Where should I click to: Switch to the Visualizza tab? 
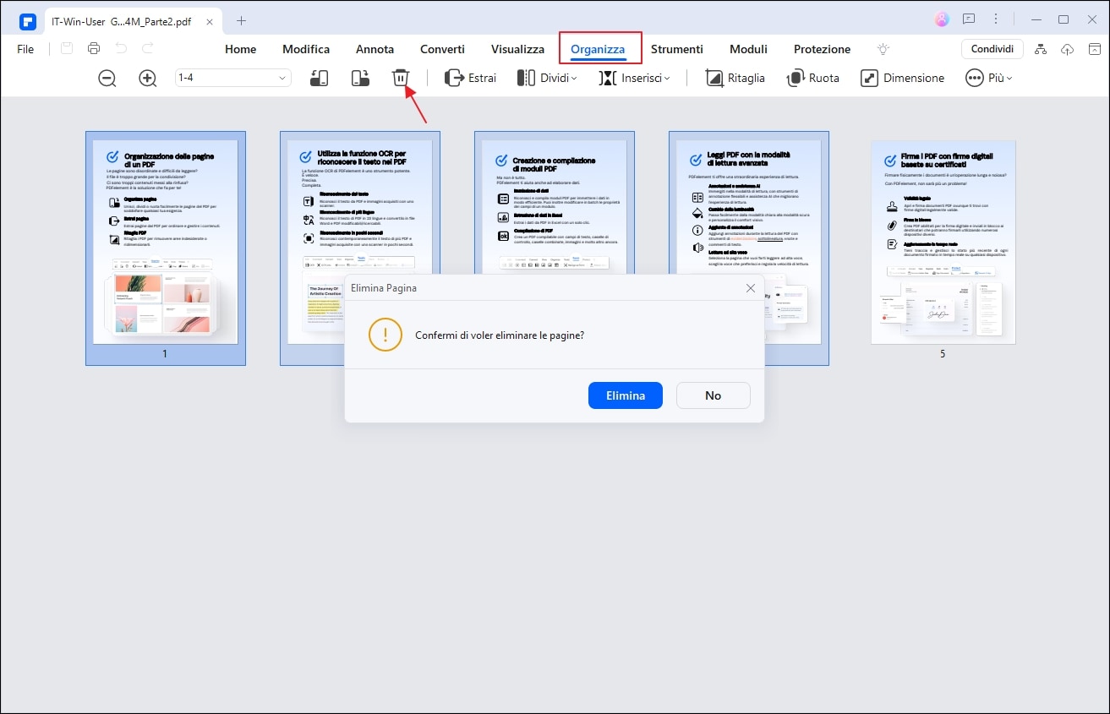pos(517,49)
